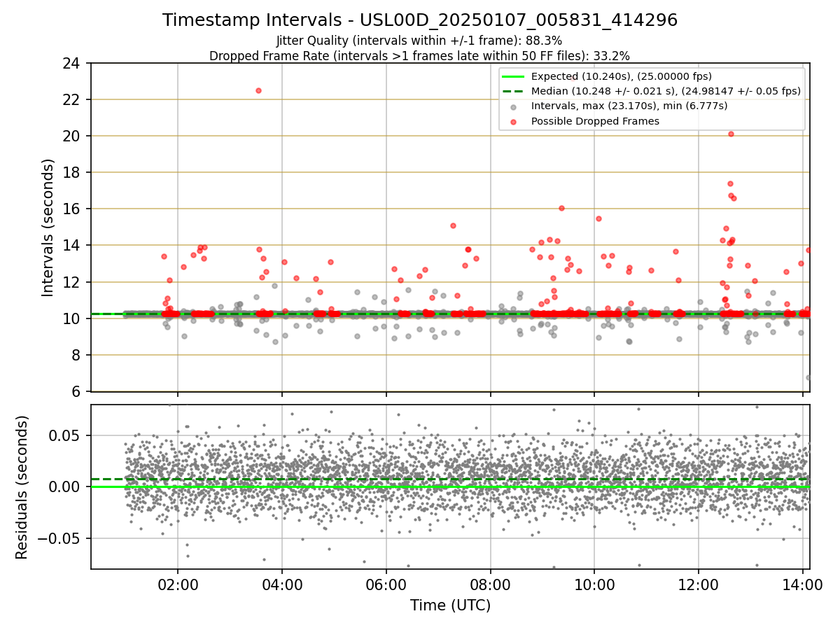
Task: Click the 'Possible Dropped Frames' legend entry text
Action: coord(596,121)
